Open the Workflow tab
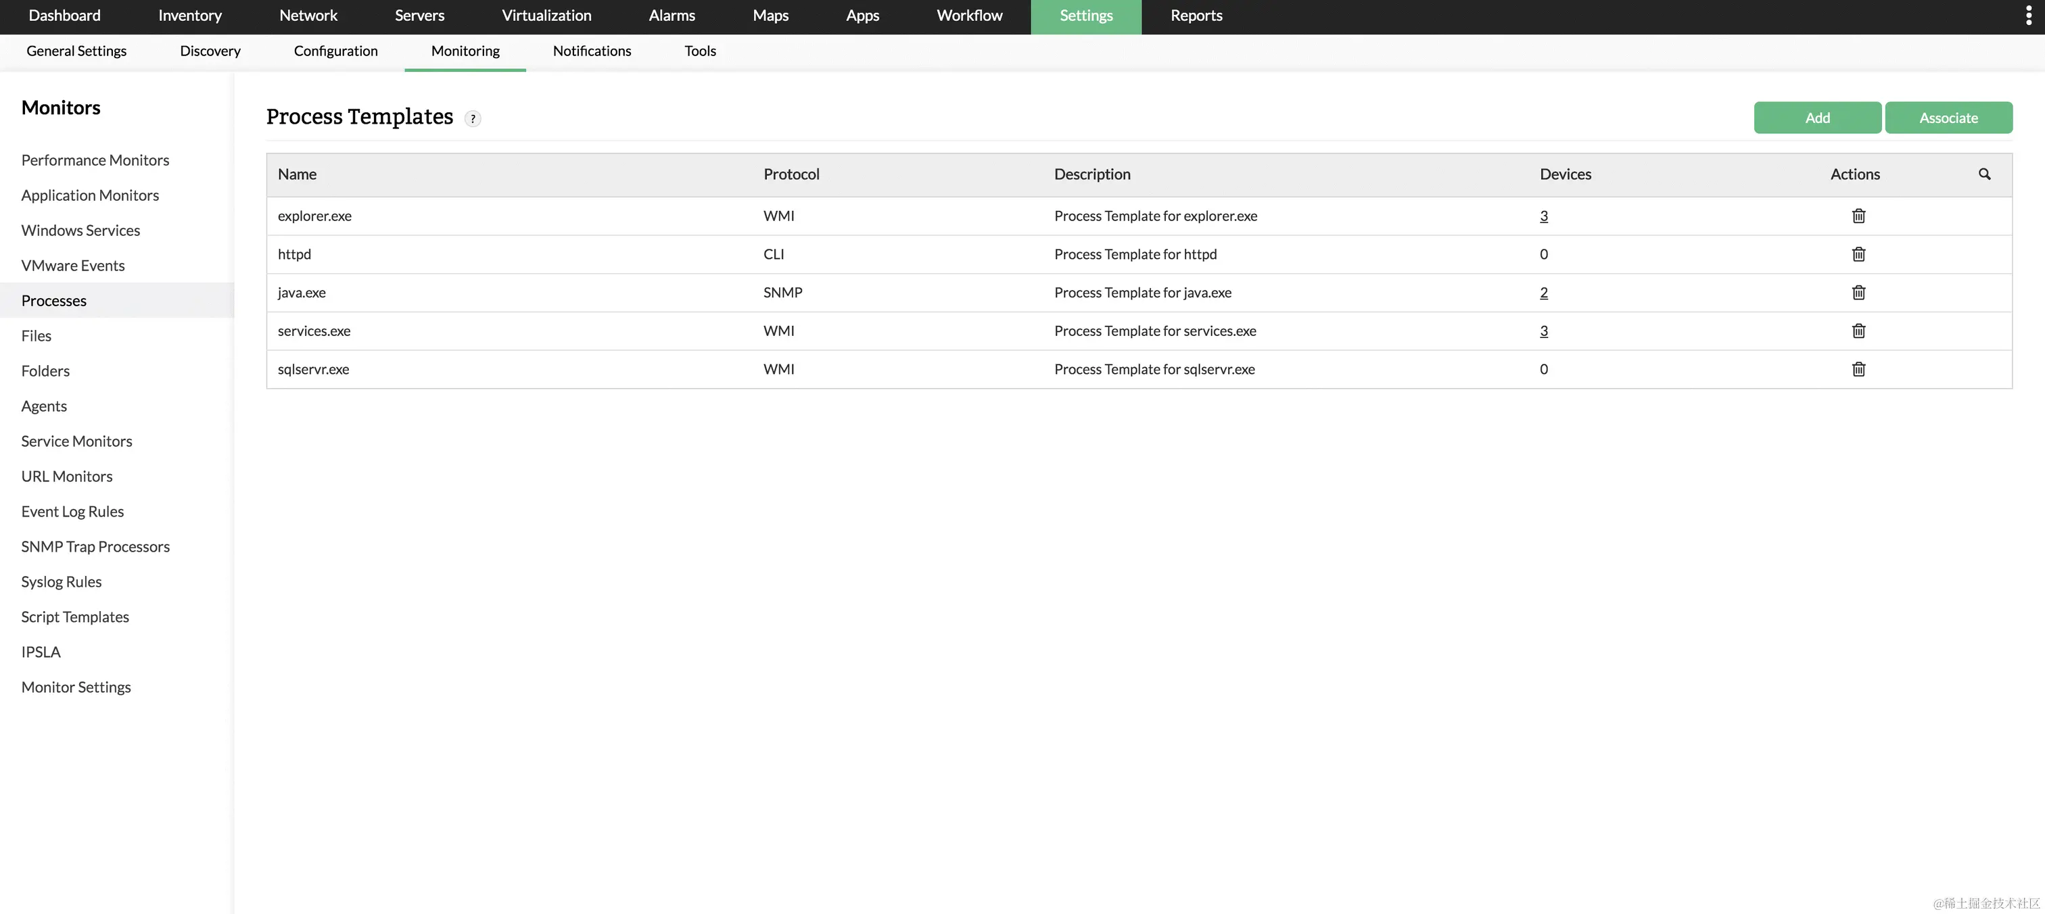The height and width of the screenshot is (914, 2045). (969, 16)
